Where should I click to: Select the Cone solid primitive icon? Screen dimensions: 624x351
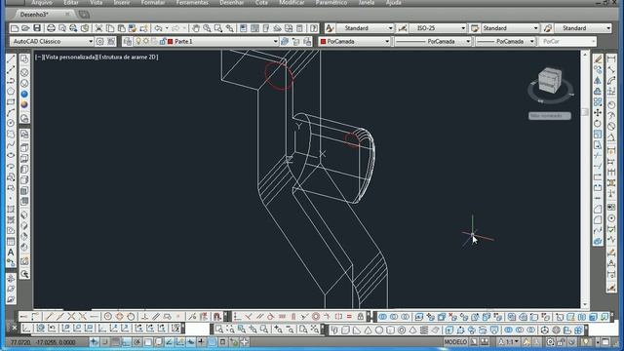click(x=368, y=330)
